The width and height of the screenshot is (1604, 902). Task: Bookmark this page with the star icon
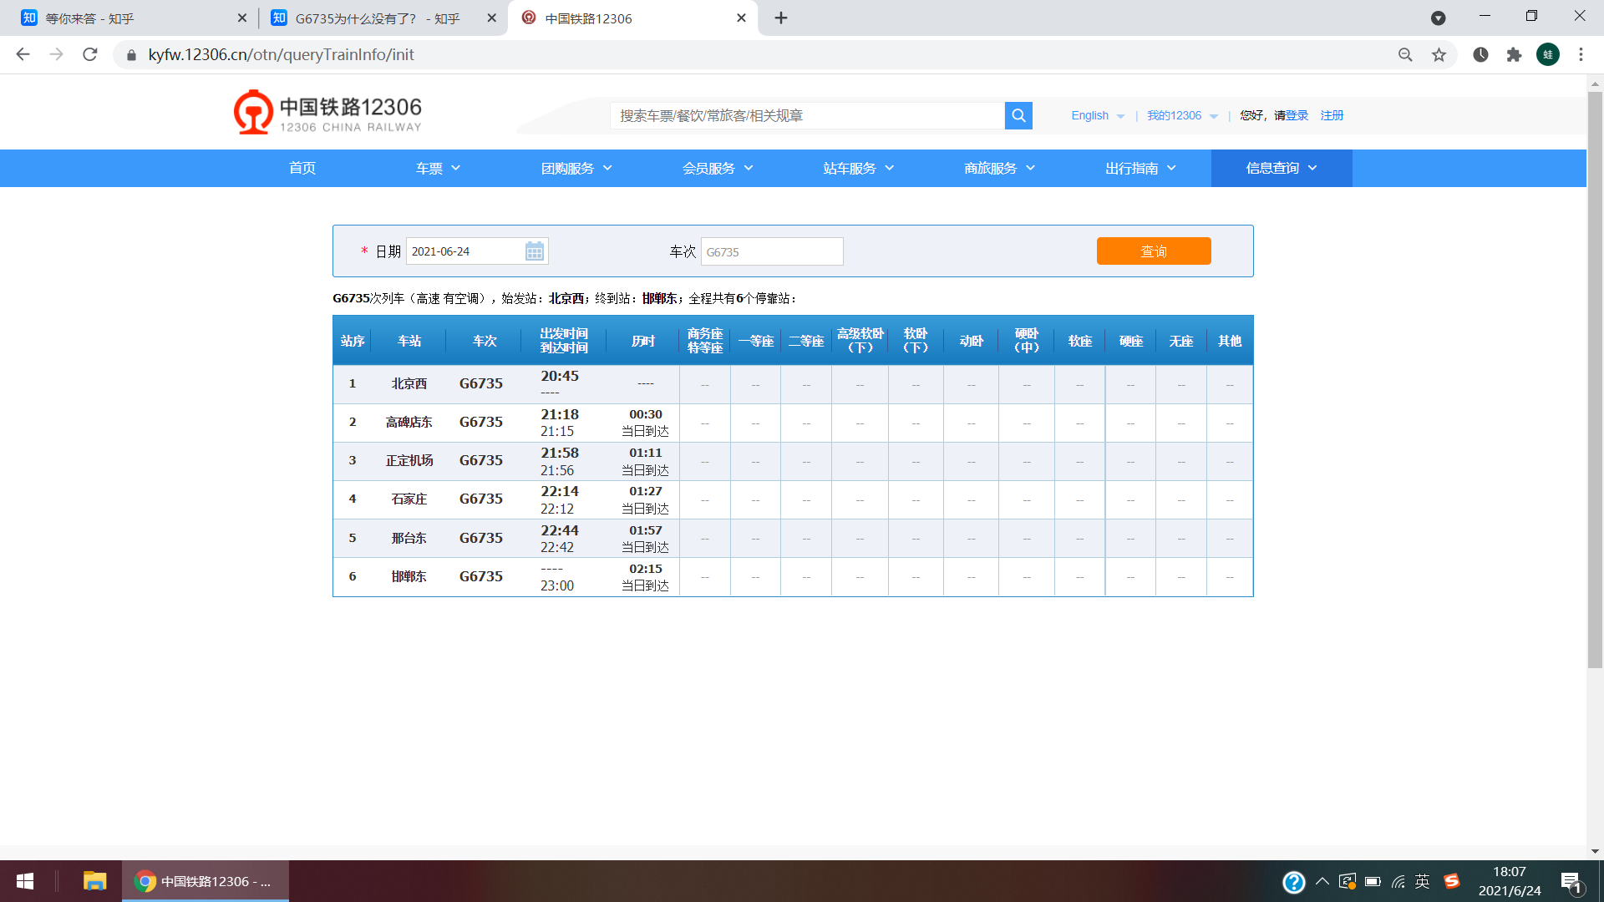click(x=1439, y=54)
